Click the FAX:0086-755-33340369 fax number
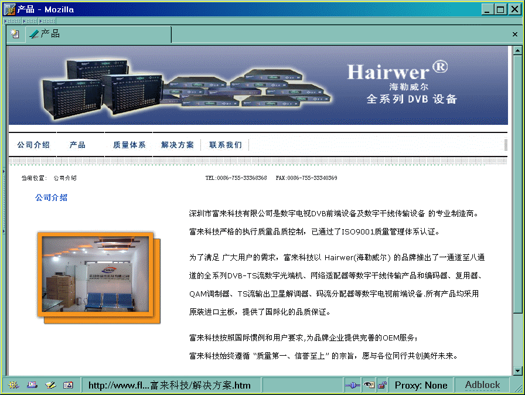525x395 pixels. pyautogui.click(x=306, y=178)
